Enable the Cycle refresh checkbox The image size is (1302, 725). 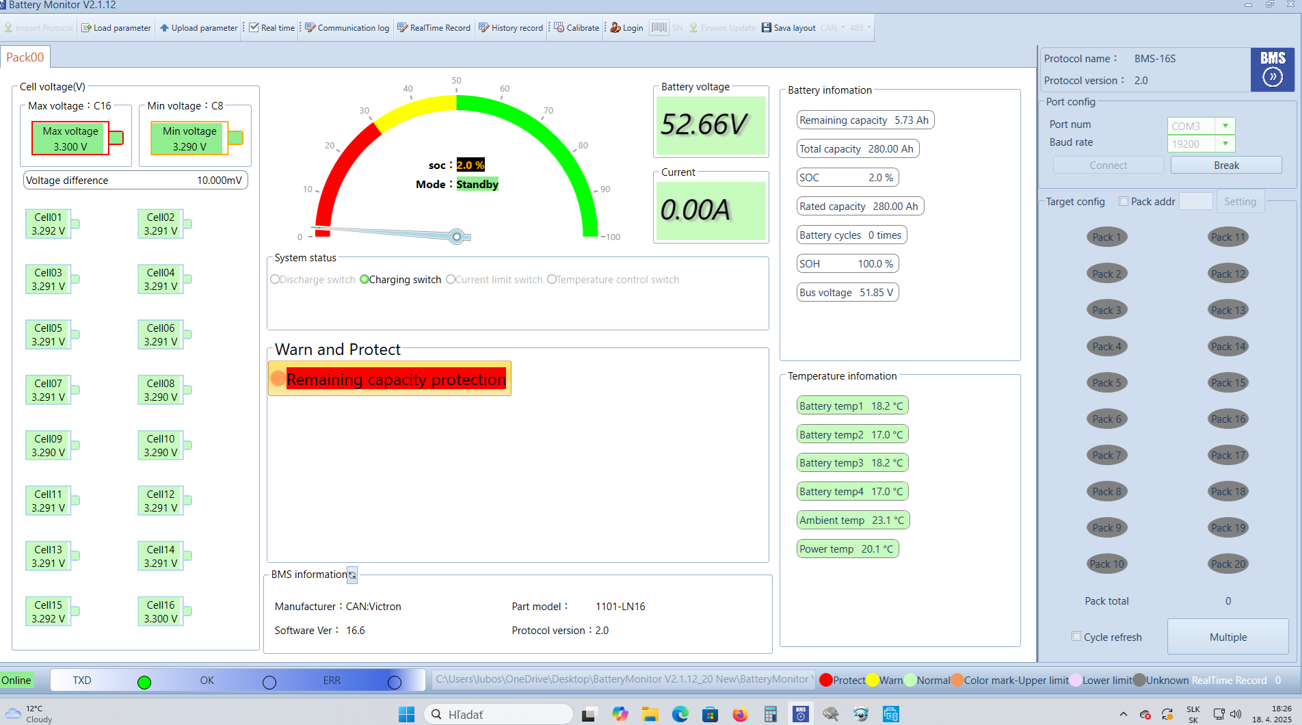(1076, 637)
